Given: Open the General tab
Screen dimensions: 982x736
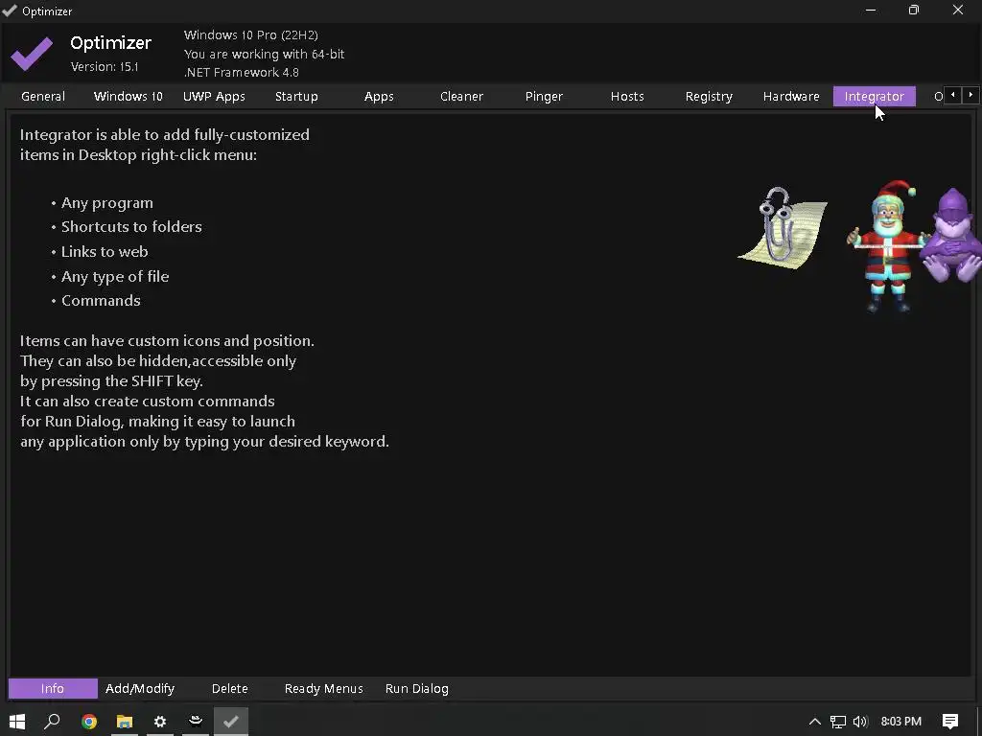Looking at the screenshot, I should tap(43, 97).
